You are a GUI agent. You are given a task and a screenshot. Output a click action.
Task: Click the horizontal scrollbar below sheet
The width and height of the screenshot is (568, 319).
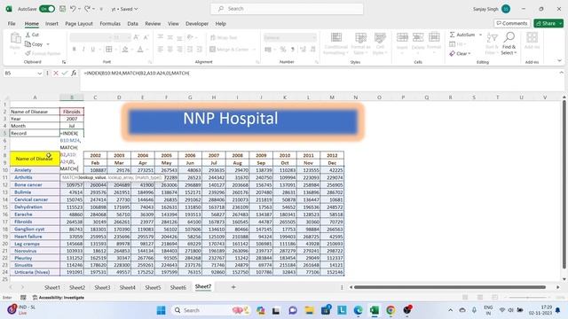point(450,287)
